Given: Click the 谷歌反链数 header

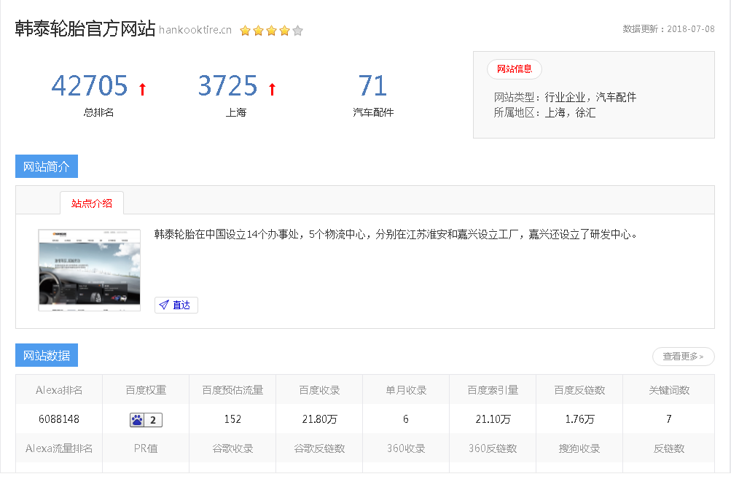Looking at the screenshot, I should [x=319, y=448].
